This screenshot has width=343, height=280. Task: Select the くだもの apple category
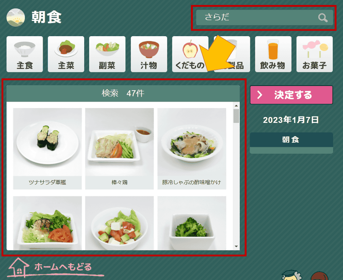190,54
